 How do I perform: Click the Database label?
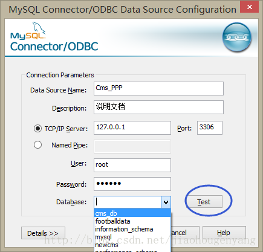(71, 202)
